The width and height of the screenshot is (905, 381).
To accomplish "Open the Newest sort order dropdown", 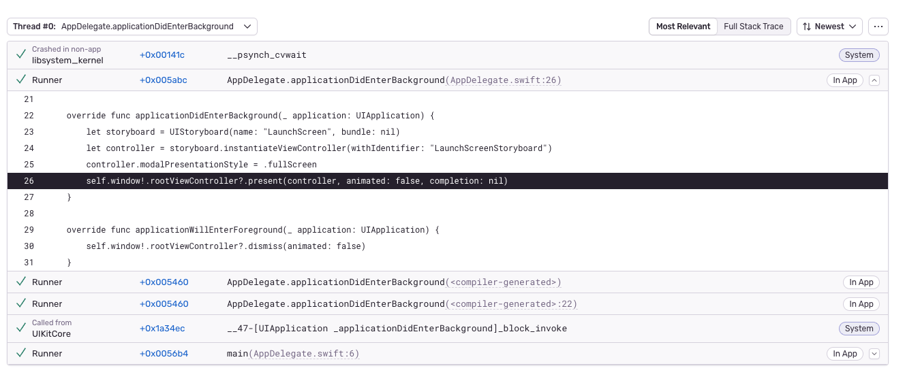I will pos(829,27).
